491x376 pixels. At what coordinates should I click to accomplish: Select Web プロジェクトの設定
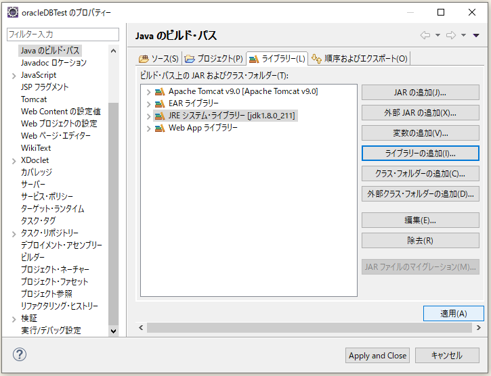coord(59,124)
